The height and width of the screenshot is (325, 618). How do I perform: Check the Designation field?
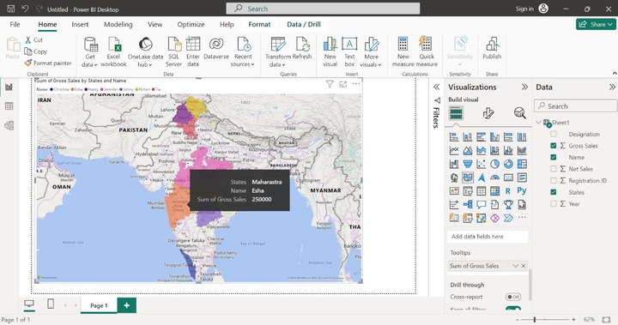(554, 135)
